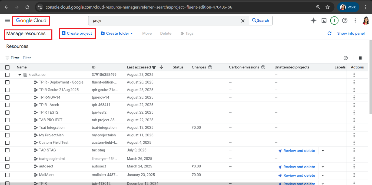The image size is (372, 185).
Task: Check the TPIR-Gsuite-21Aug'2025 row checkbox
Action: (7, 90)
